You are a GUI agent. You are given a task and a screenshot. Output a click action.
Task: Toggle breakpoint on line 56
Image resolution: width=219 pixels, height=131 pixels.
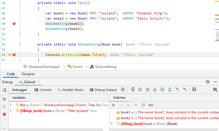[x=14, y=55]
